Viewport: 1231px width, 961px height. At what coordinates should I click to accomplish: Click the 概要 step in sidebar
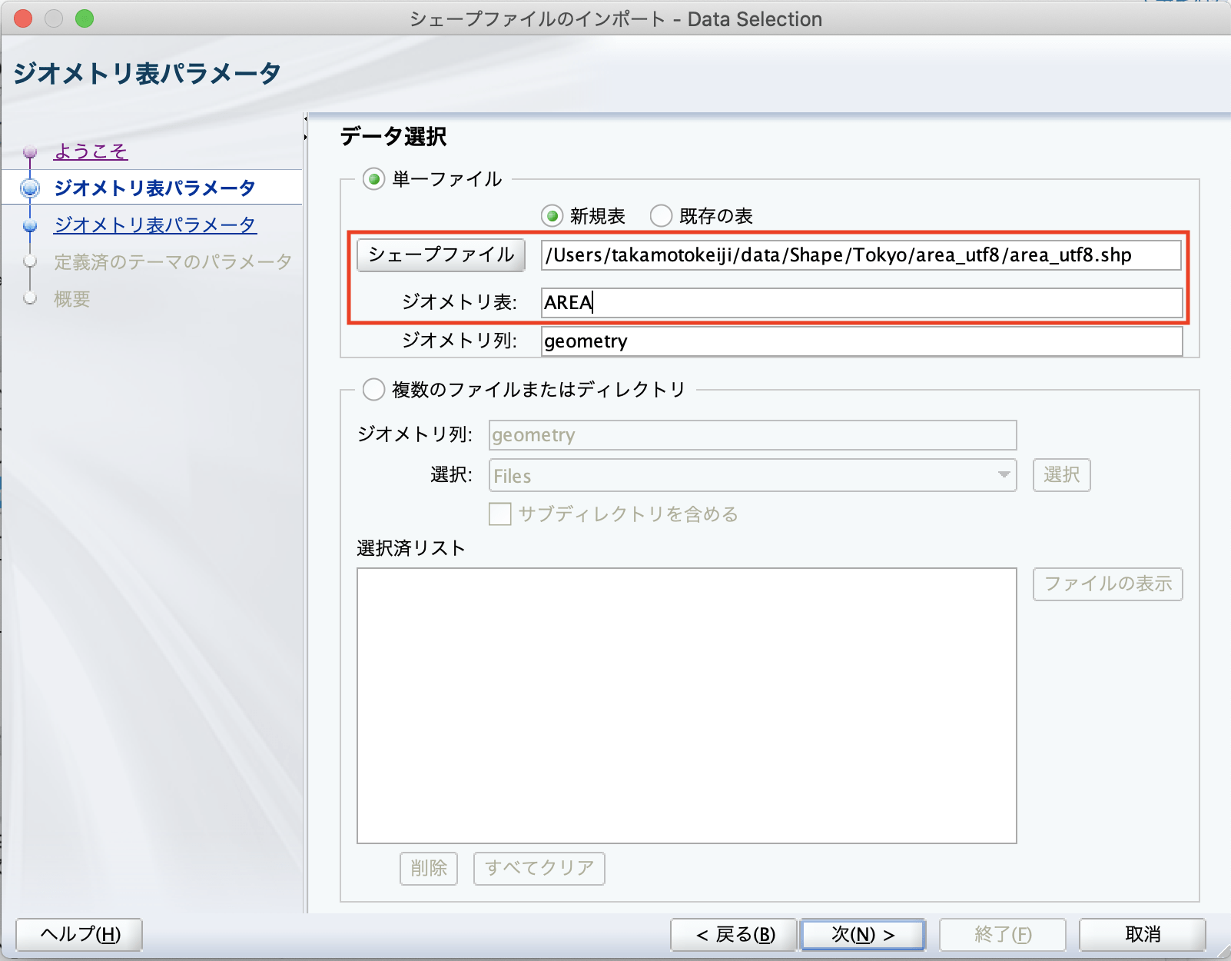click(72, 299)
